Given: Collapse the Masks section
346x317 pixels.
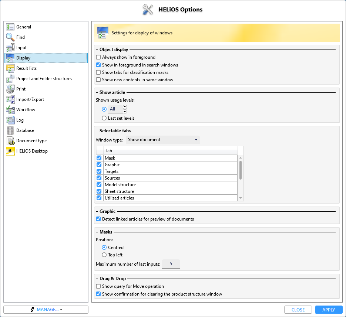Looking at the screenshot, I should (97, 232).
